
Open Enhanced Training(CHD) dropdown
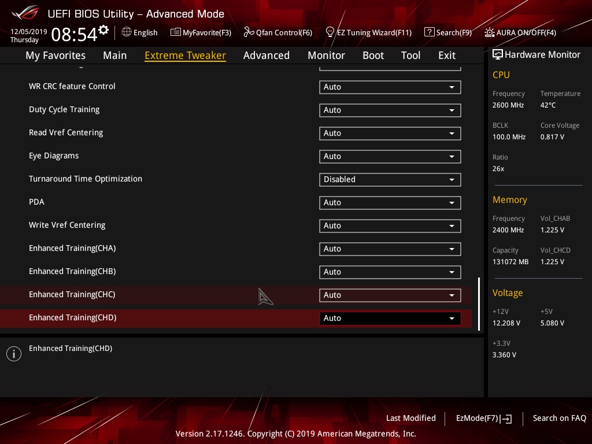pyautogui.click(x=390, y=319)
